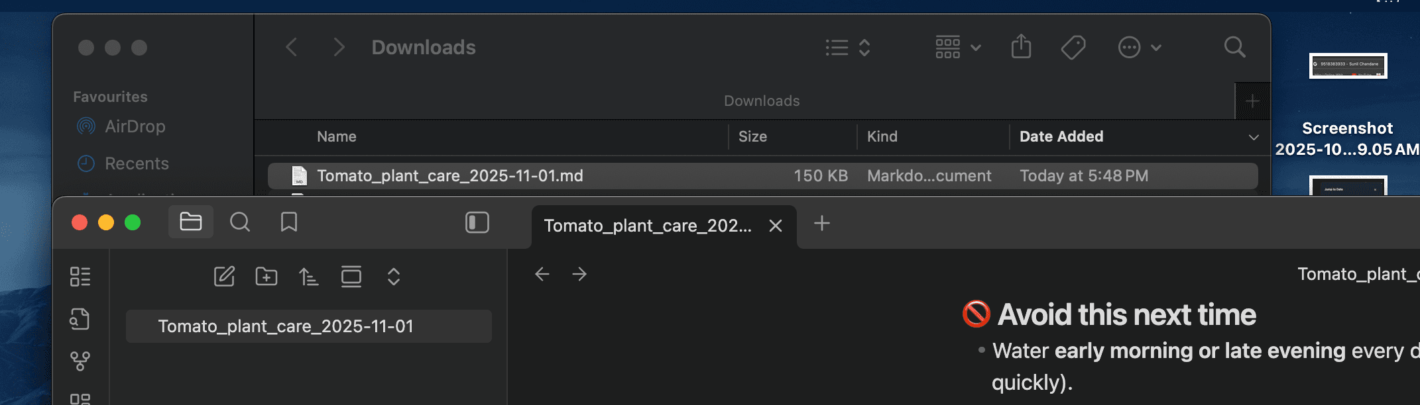Open graph view ribbon icon
The height and width of the screenshot is (405, 1420).
click(x=80, y=361)
